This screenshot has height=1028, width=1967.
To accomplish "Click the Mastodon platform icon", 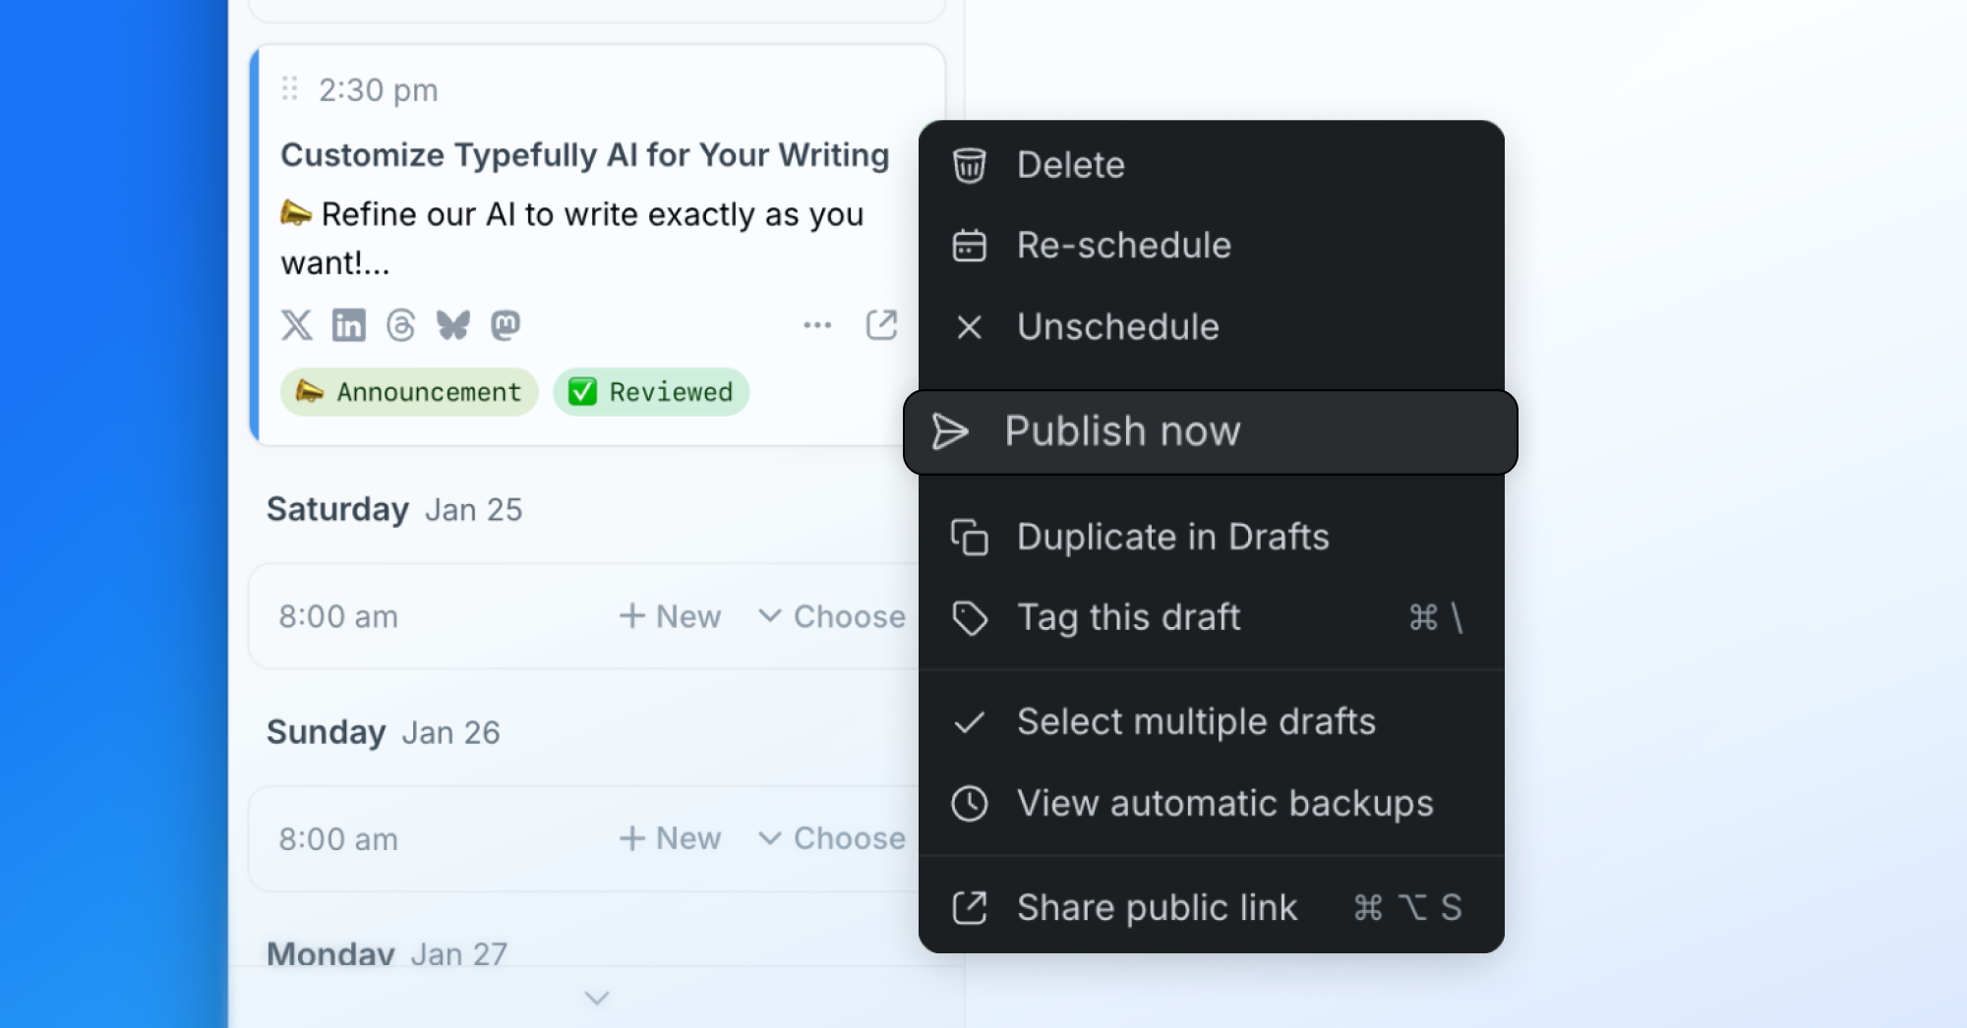I will (506, 325).
